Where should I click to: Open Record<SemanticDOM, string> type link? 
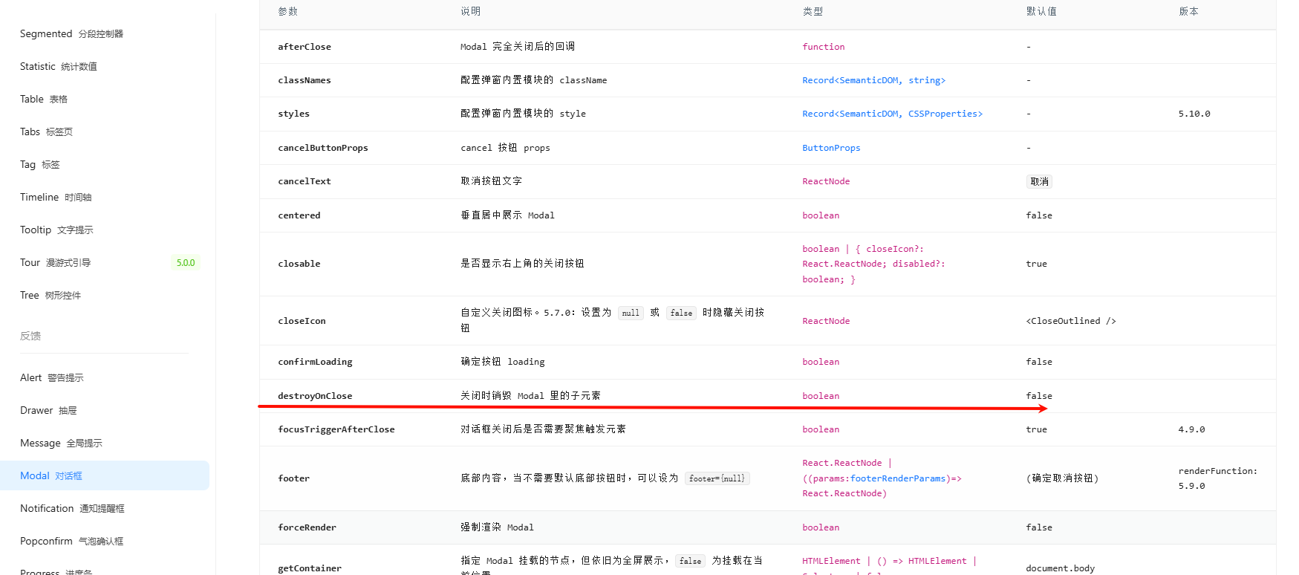pos(873,80)
